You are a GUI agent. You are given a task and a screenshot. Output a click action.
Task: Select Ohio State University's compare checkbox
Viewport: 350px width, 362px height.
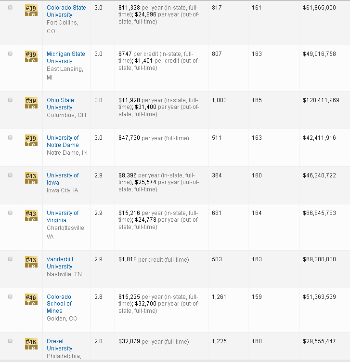(x=10, y=100)
